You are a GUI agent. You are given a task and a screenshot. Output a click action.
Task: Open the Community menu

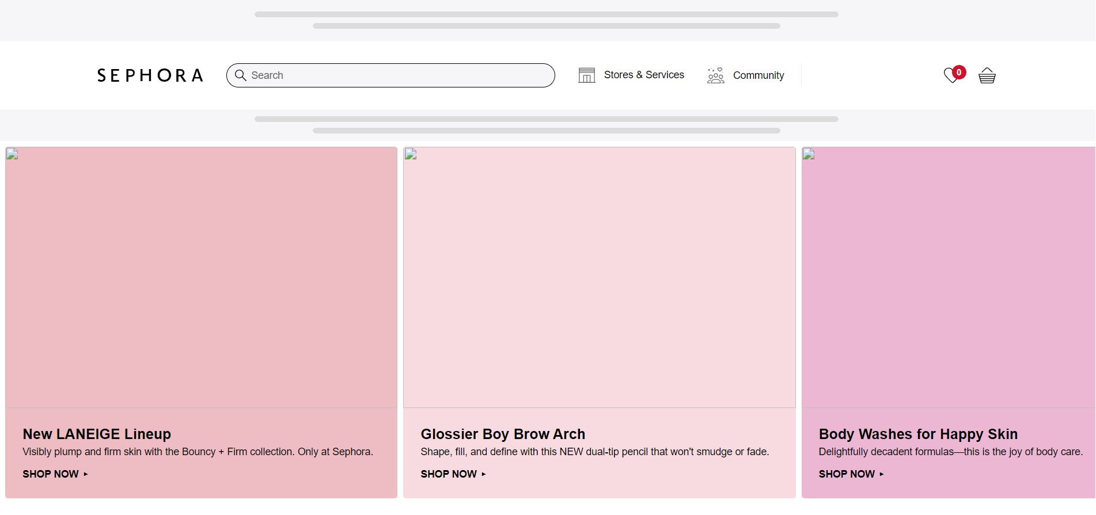759,75
